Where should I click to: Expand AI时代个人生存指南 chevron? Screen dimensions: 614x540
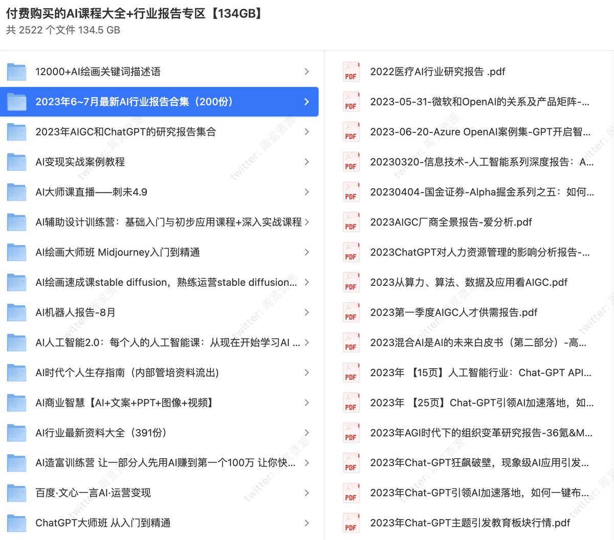[x=306, y=373]
